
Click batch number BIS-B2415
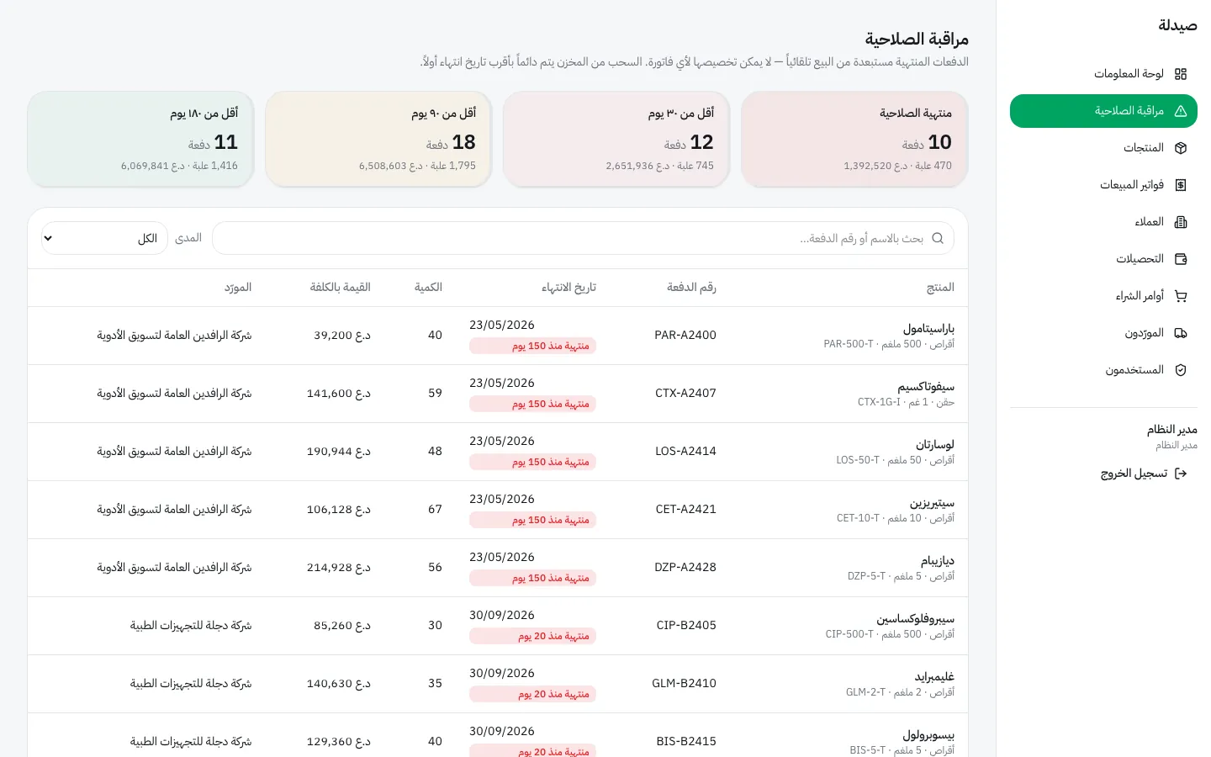coord(686,741)
